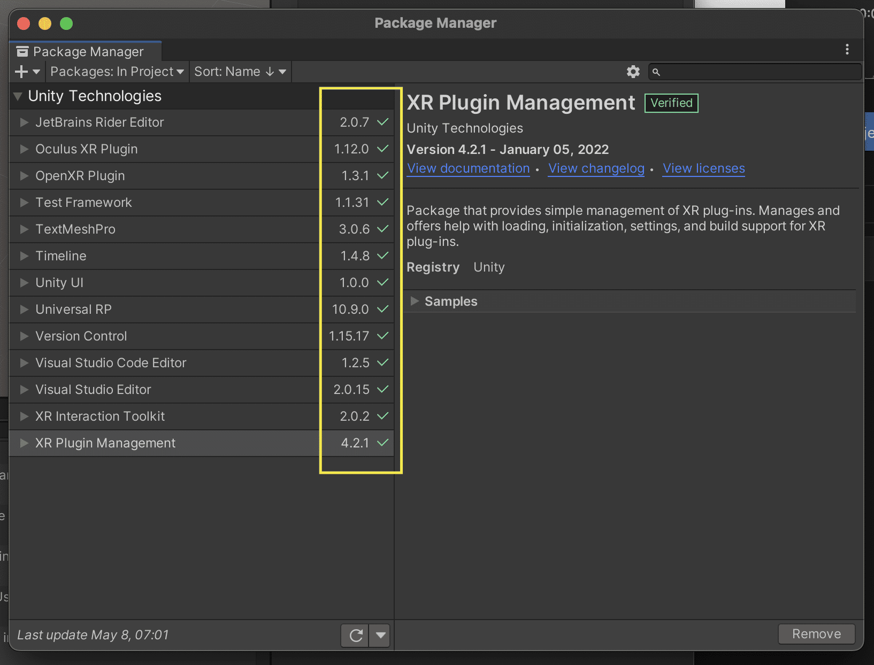Click the installed checkmark for XR Interaction Toolkit
Image resolution: width=874 pixels, height=665 pixels.
(382, 416)
